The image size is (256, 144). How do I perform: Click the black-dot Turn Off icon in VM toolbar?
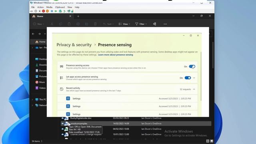(x=40, y=11)
